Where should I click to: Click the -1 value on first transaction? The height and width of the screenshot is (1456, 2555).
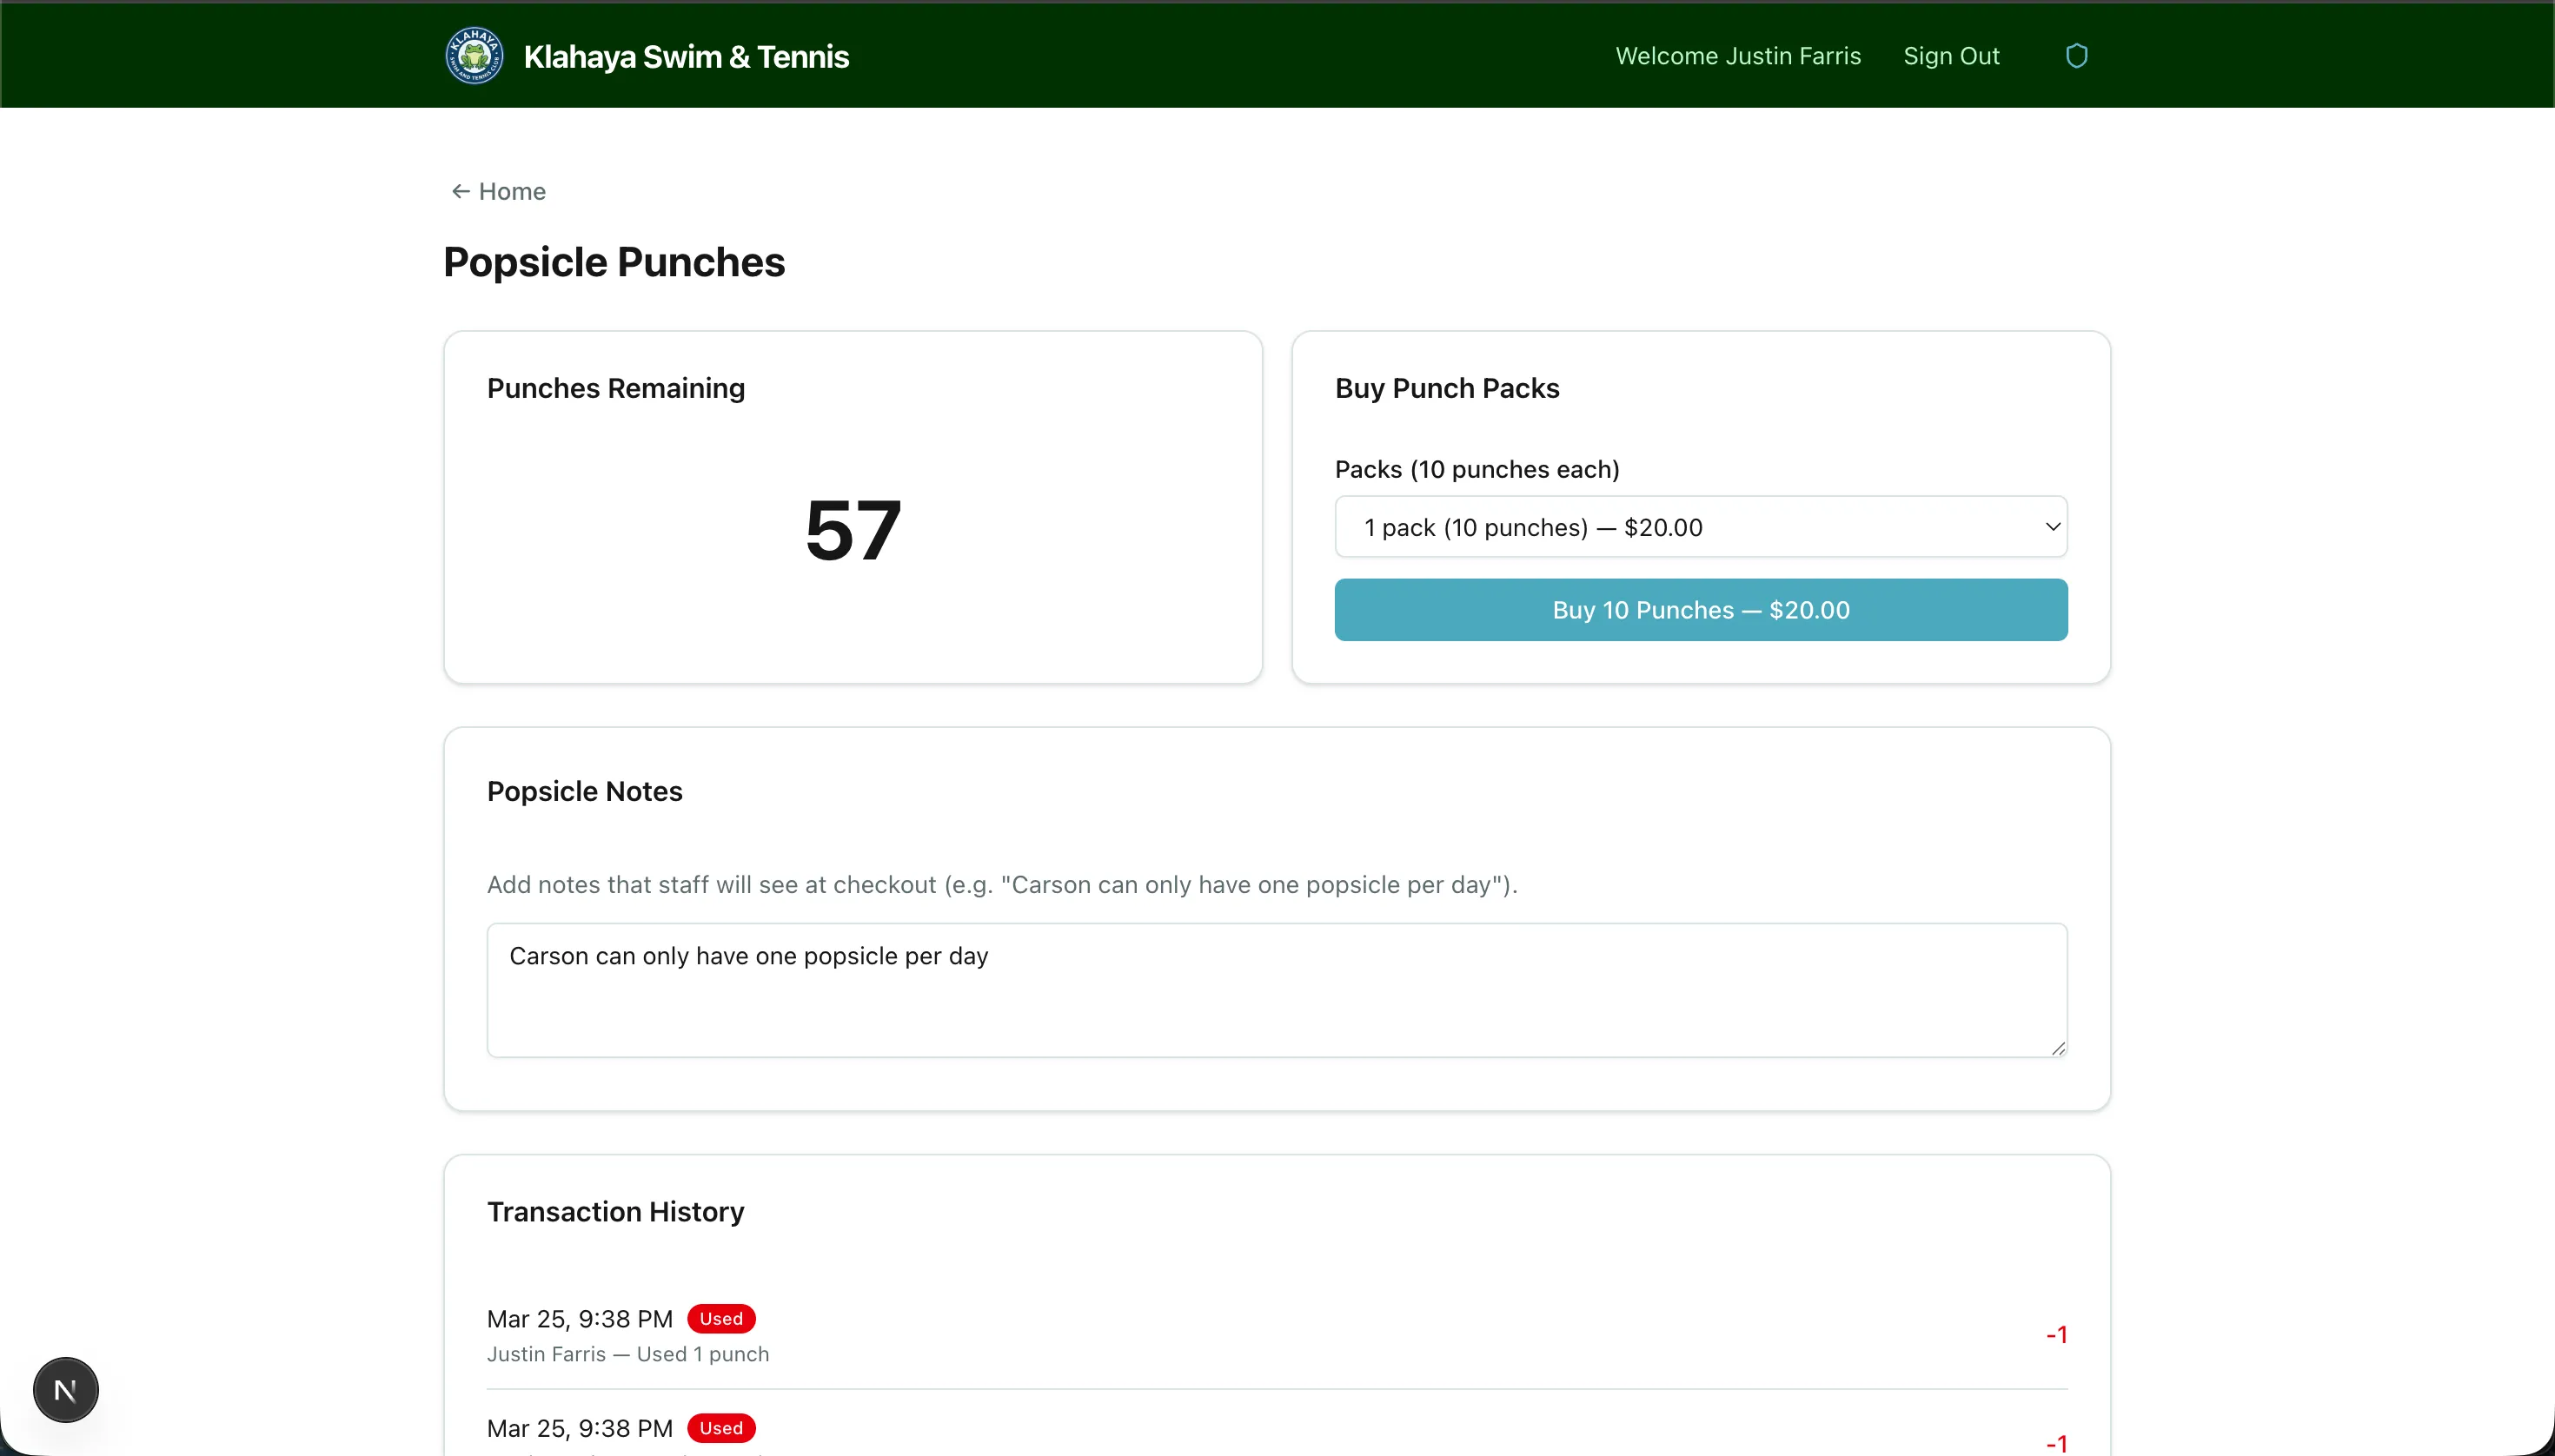pyautogui.click(x=2057, y=1334)
